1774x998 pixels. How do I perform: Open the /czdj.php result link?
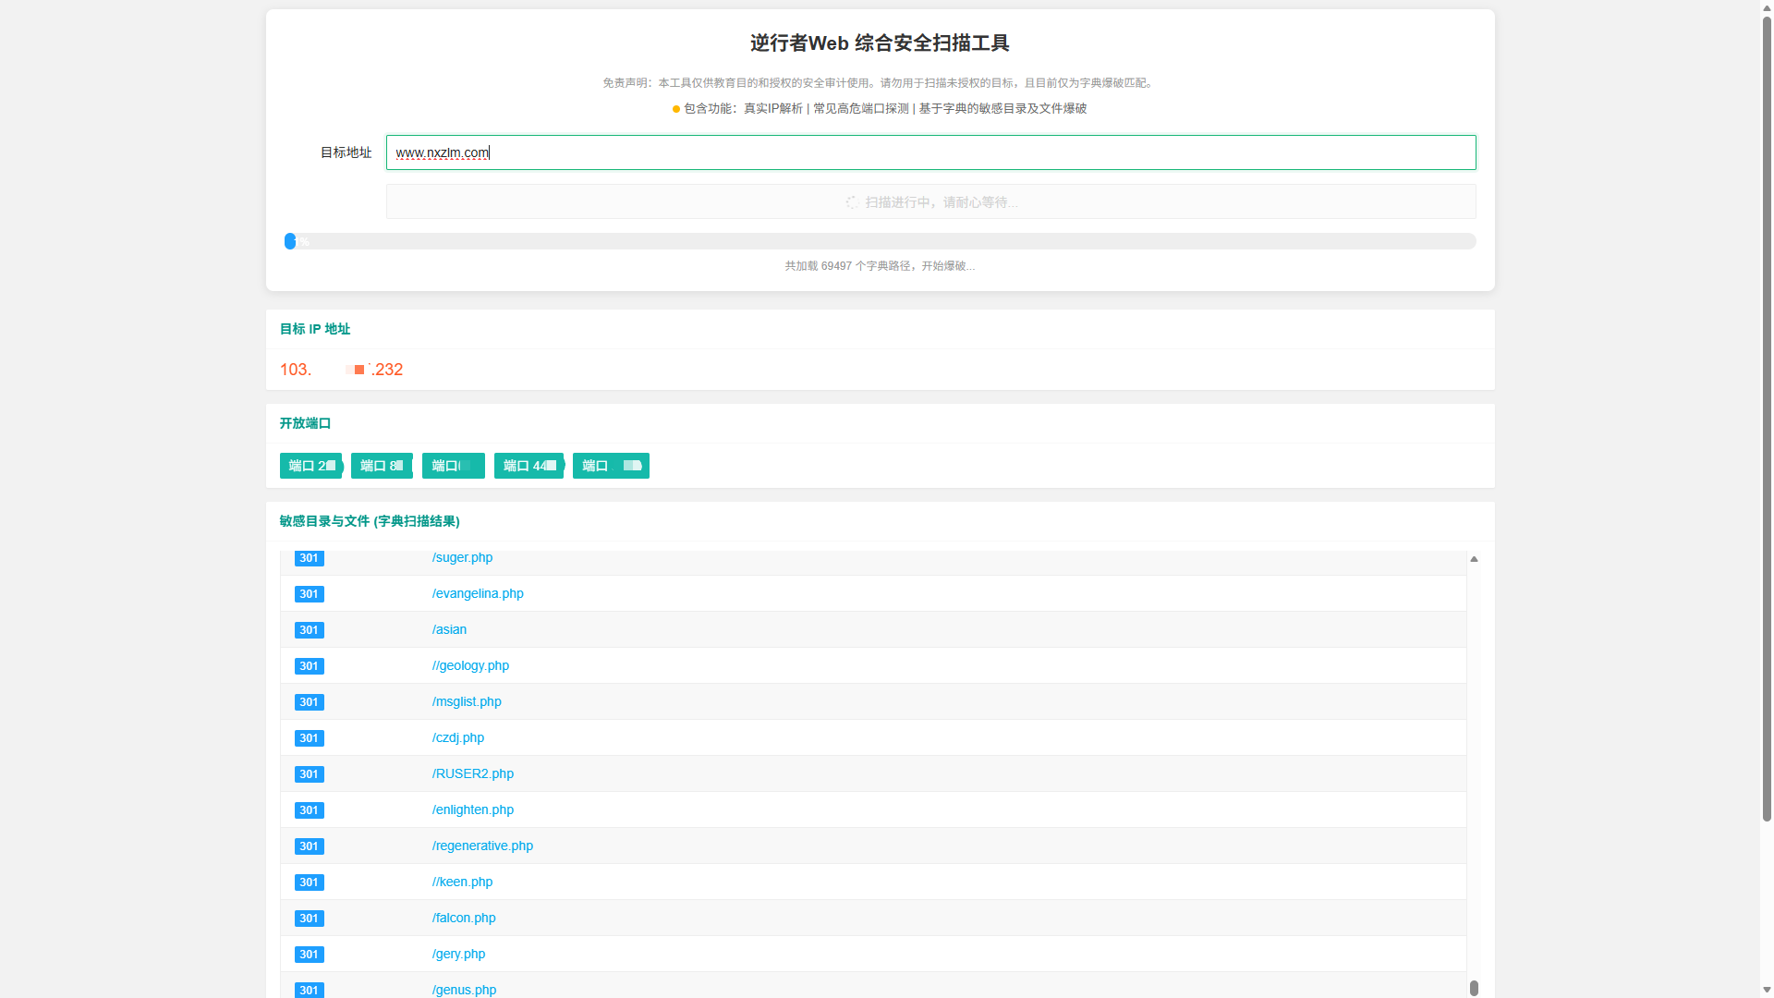click(457, 737)
